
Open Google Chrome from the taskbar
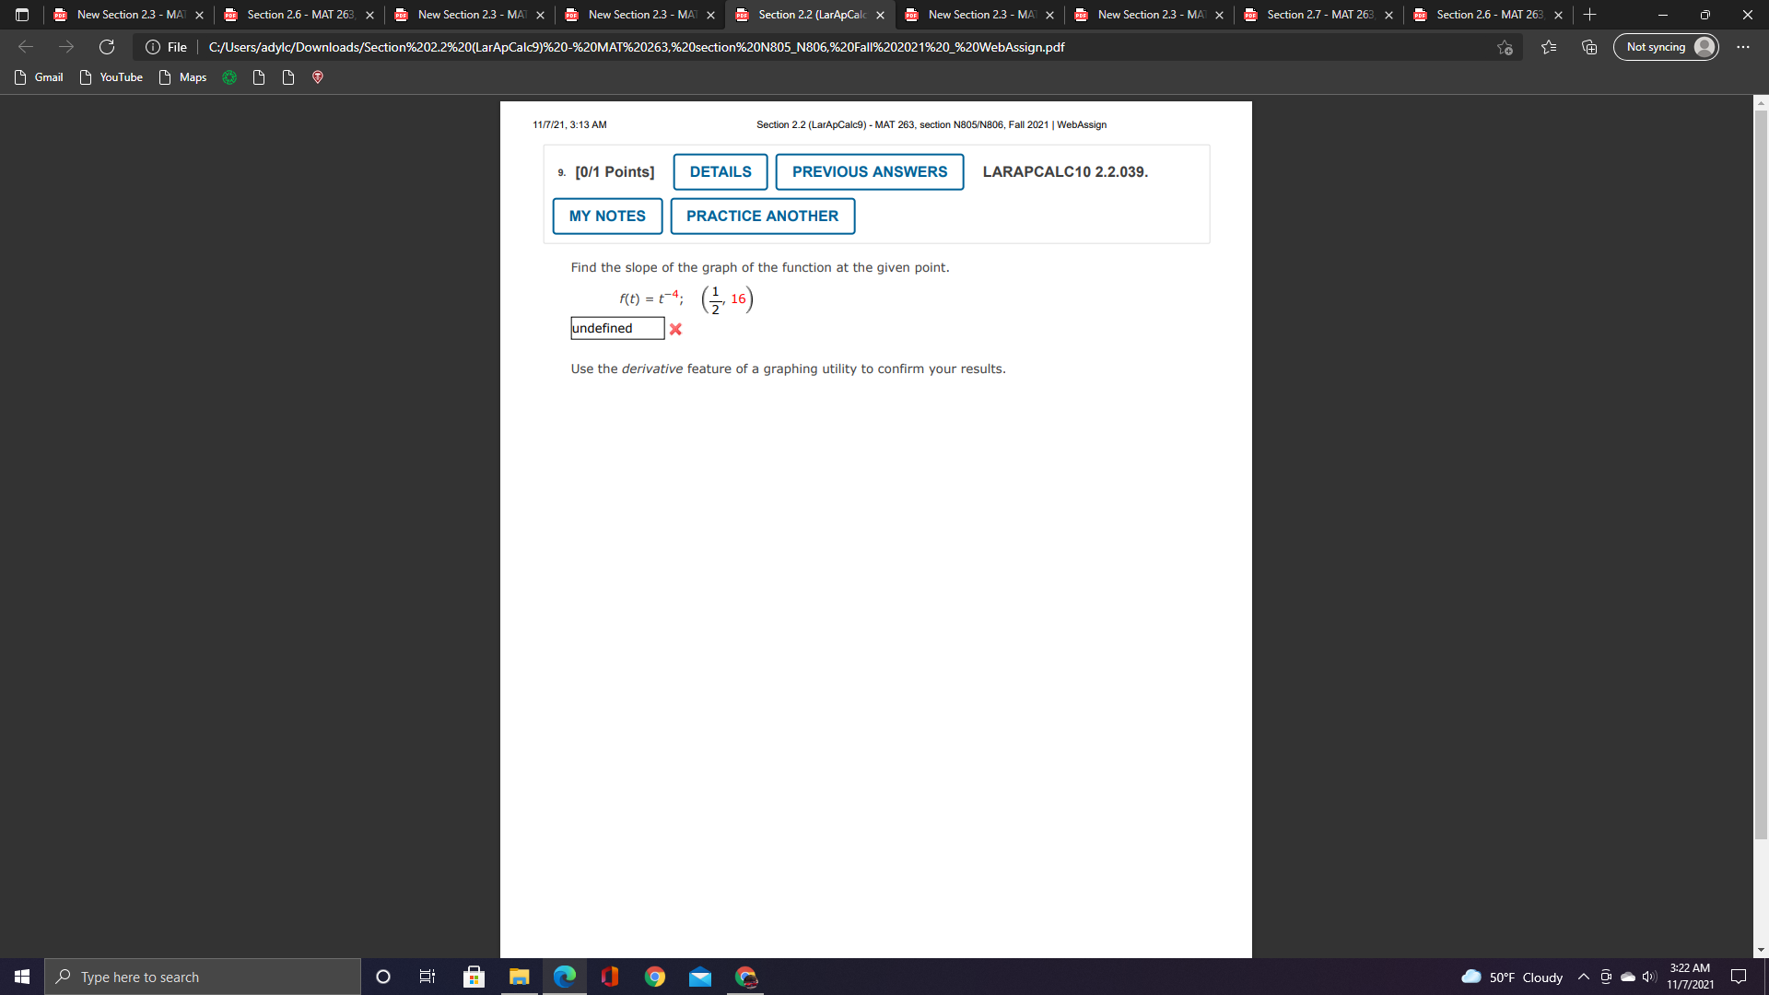pos(655,977)
